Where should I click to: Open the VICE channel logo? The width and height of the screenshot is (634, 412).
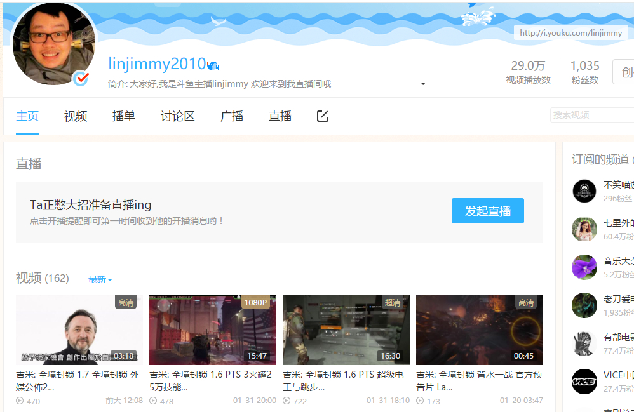pyautogui.click(x=584, y=382)
